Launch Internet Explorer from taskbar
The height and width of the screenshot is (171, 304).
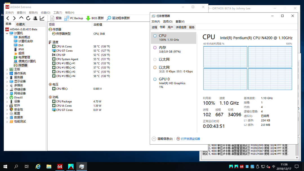[x=38, y=166]
